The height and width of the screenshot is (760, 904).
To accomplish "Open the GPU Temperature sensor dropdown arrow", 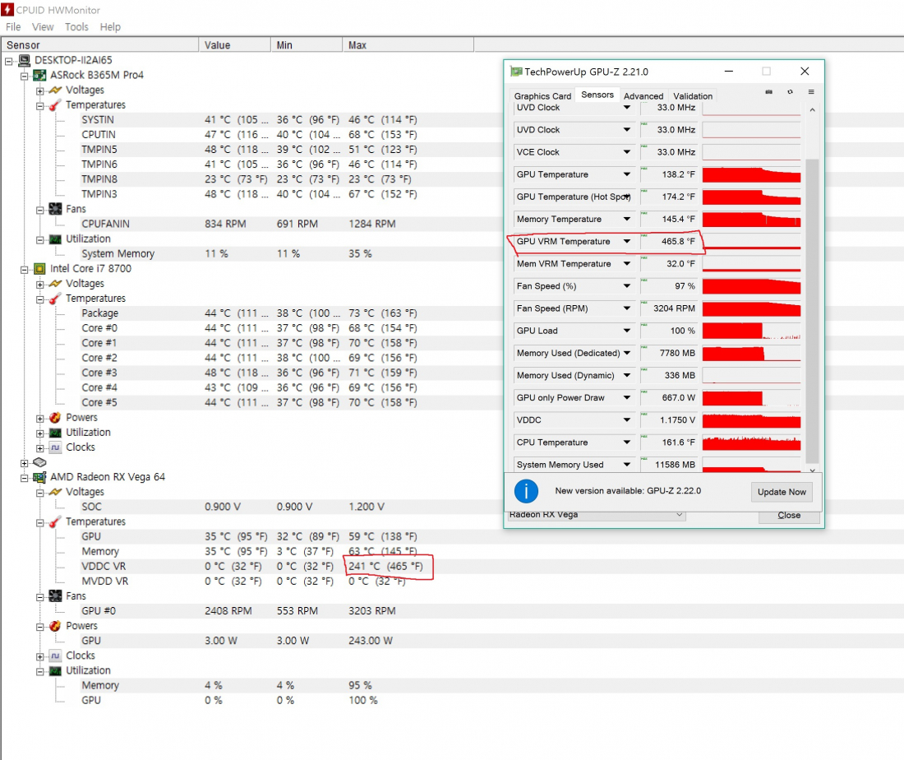I will (627, 174).
